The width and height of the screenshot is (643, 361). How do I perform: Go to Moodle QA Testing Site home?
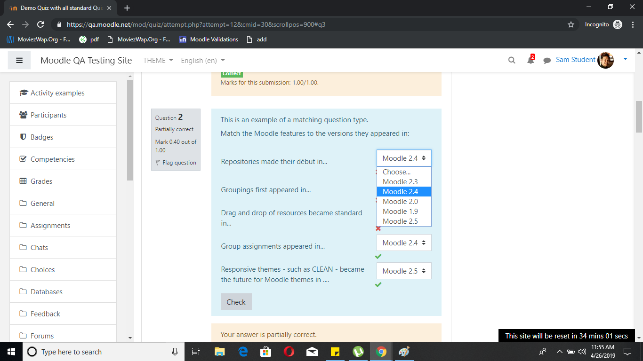(86, 61)
